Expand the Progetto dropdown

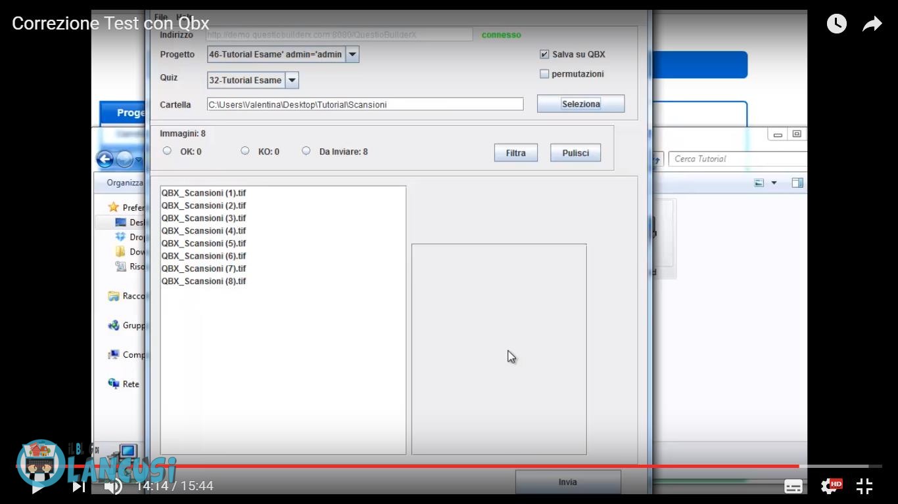click(352, 54)
